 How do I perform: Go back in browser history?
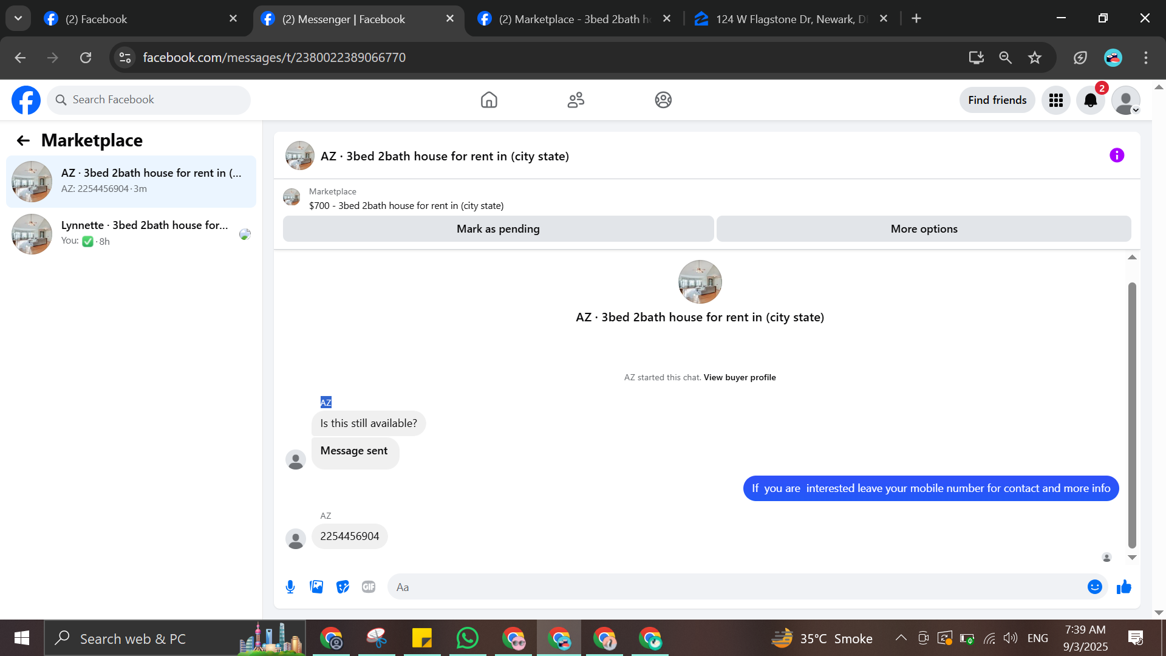20,58
